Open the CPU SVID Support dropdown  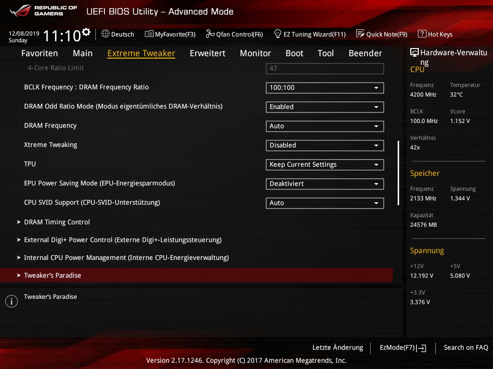325,203
